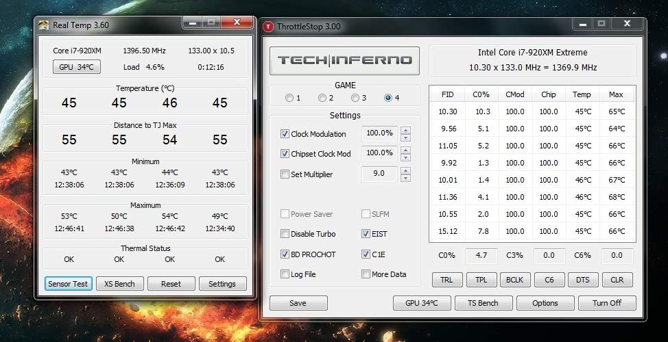Click the C3% summary value field
The height and width of the screenshot is (342, 668).
pos(549,256)
